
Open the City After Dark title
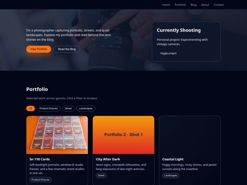[108, 159]
